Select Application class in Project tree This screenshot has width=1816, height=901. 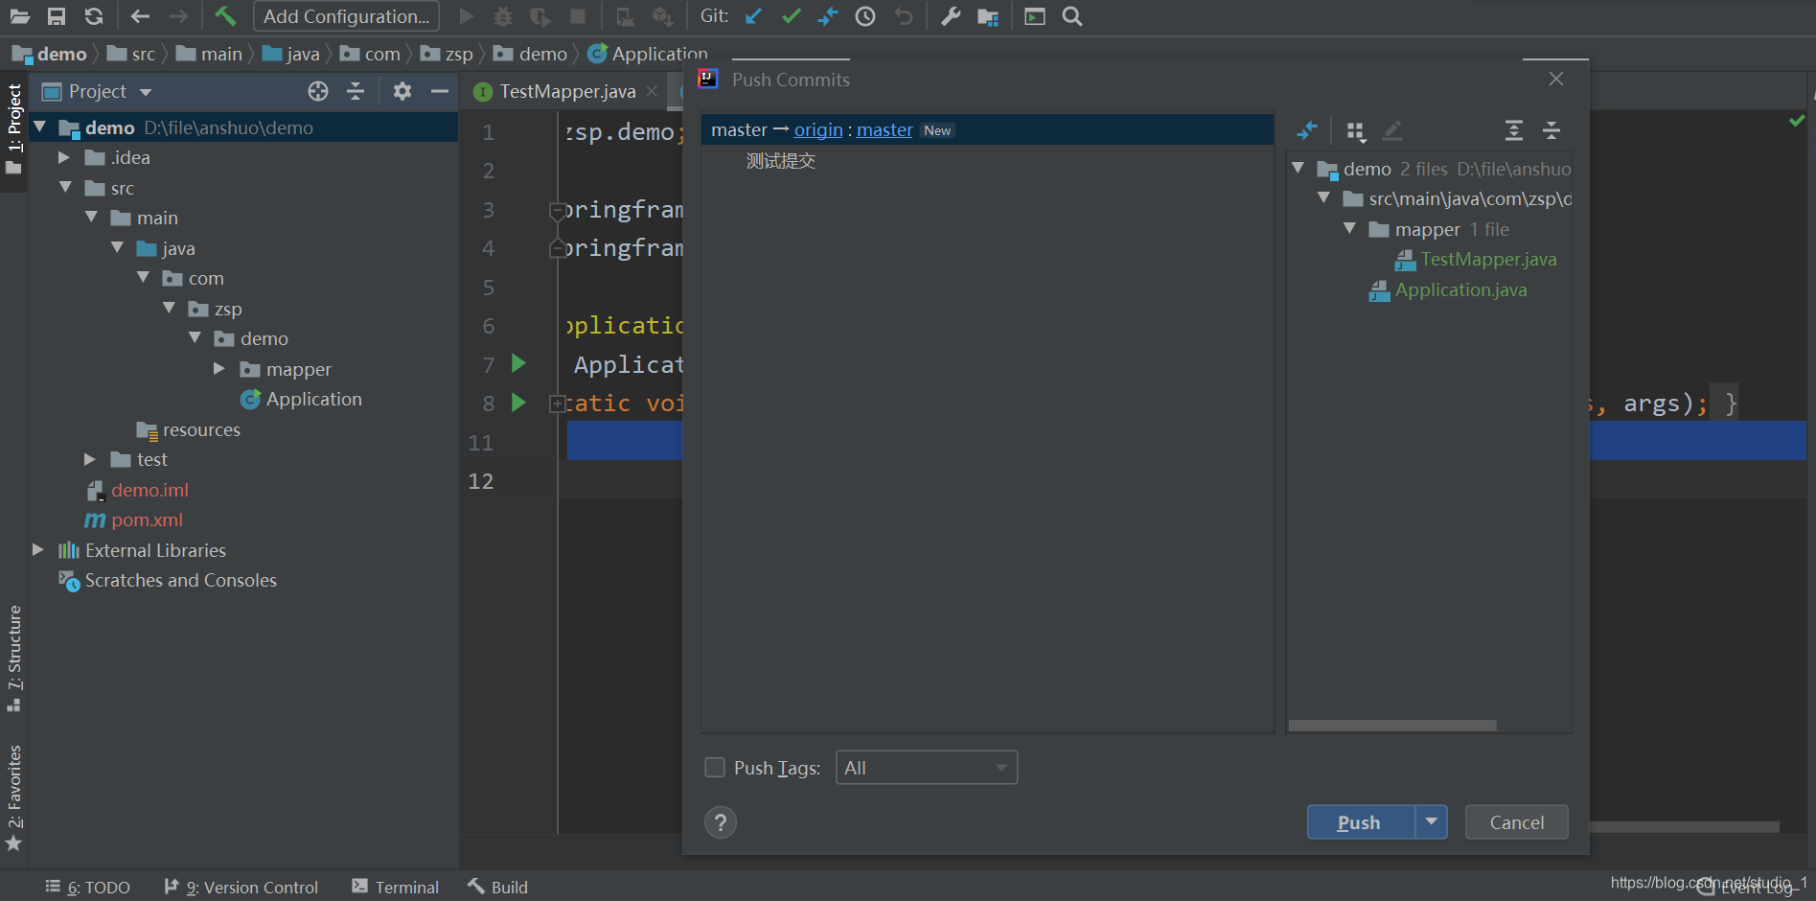[x=313, y=399]
